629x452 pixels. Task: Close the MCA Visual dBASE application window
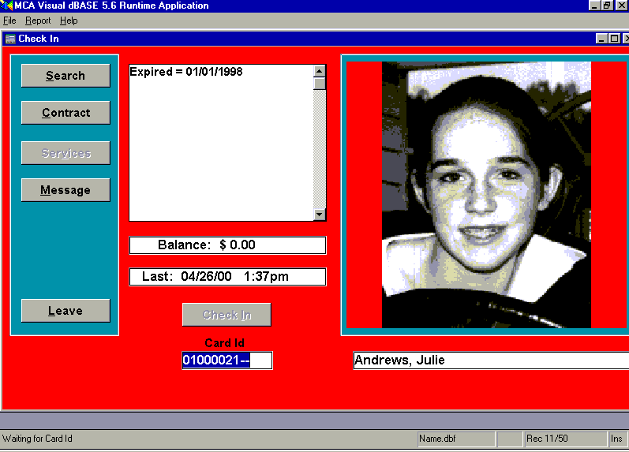point(621,6)
